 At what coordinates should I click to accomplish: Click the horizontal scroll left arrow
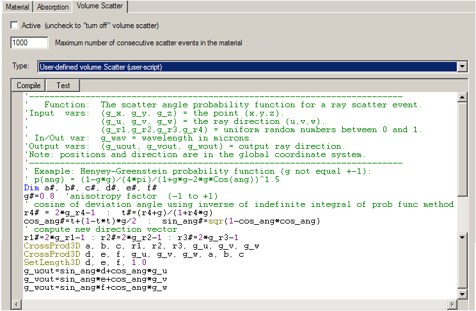coord(18,304)
